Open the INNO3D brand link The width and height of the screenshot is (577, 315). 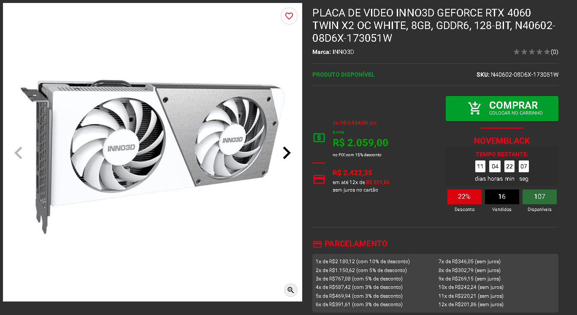pos(343,52)
